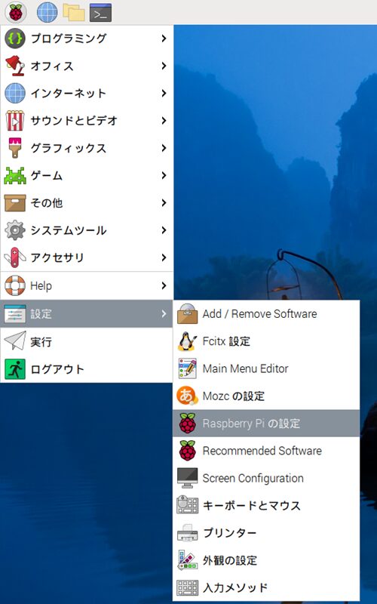Viewport: 377px width, 604px height.
Task: Click the penguin icon for Fcitx 設定
Action: (187, 341)
